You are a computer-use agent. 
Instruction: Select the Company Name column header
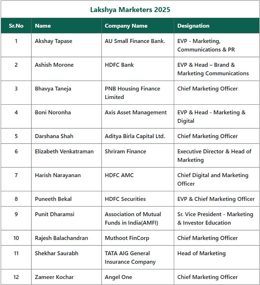pos(138,26)
